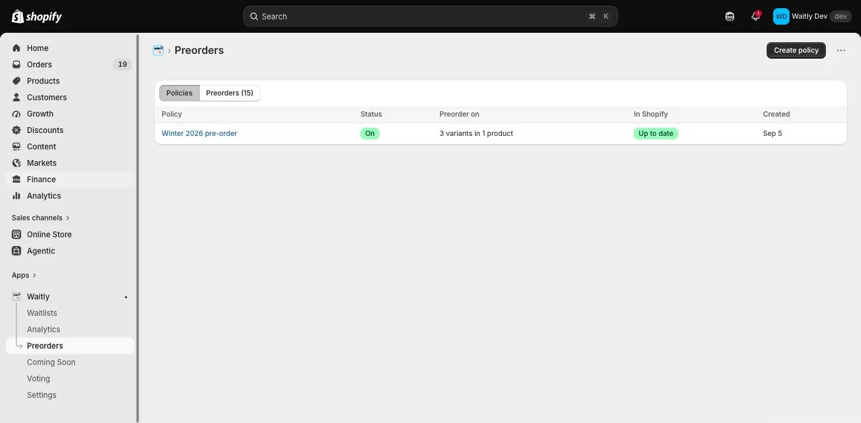
Task: Switch to the Preorders (15) tab
Action: coord(230,93)
